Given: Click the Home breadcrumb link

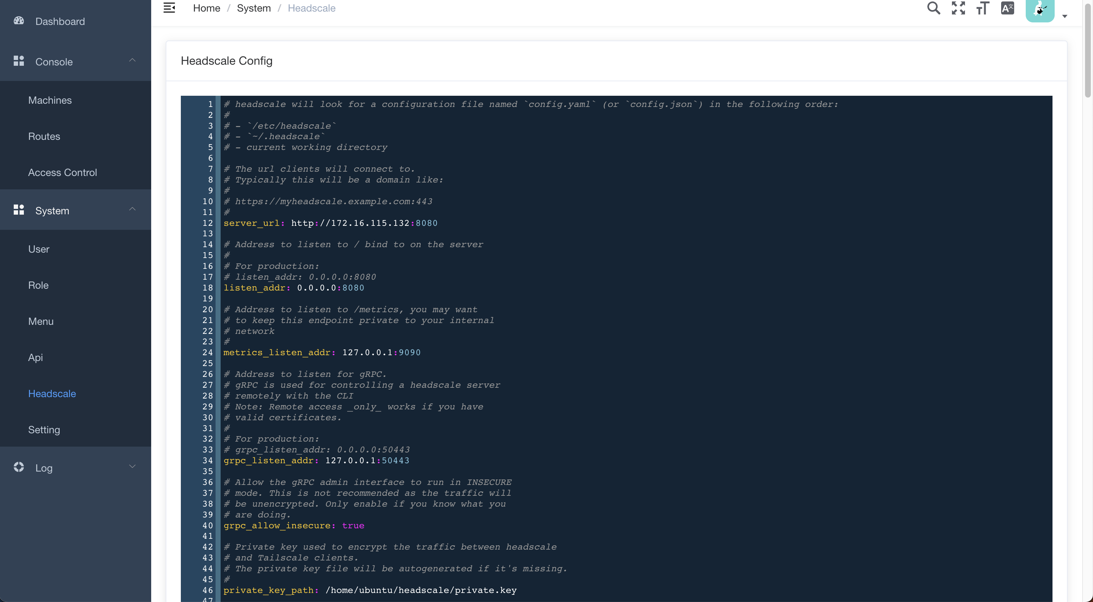Looking at the screenshot, I should pos(206,8).
